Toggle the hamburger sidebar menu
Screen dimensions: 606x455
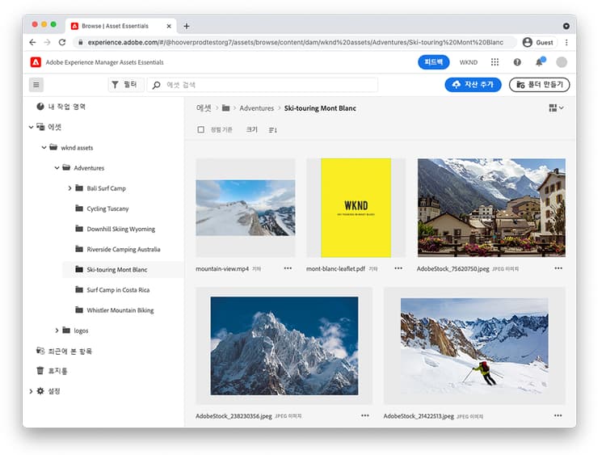[36, 85]
